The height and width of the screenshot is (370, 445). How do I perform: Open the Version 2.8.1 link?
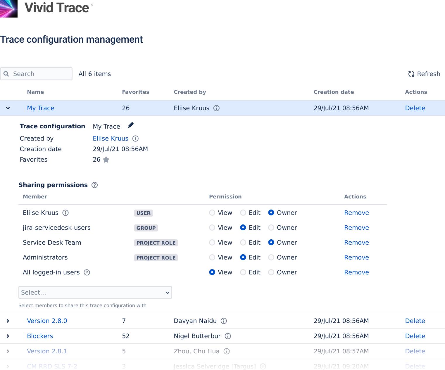pyautogui.click(x=47, y=351)
